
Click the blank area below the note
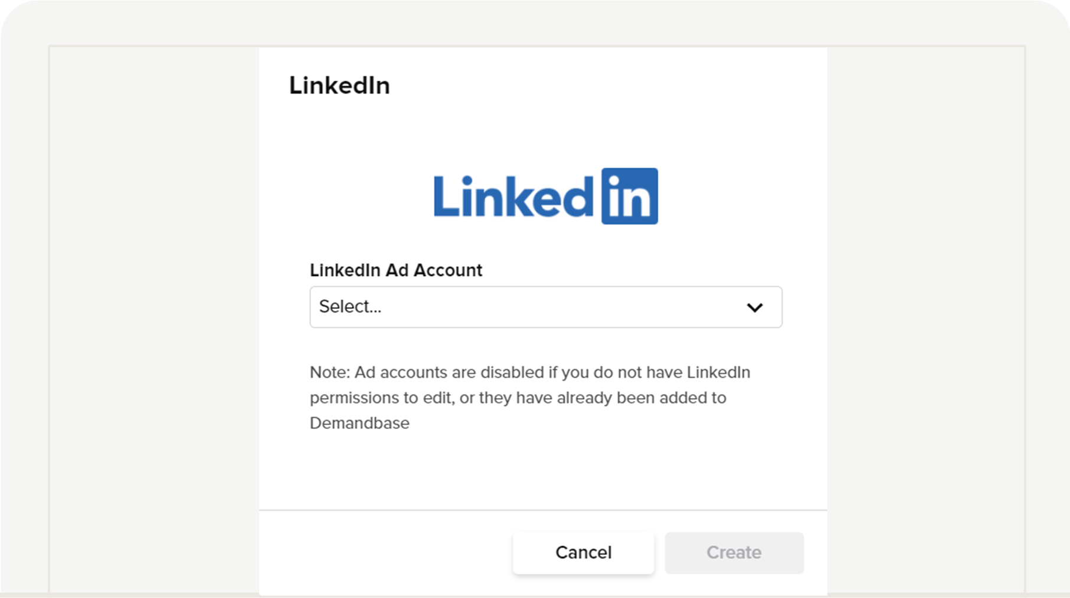coord(542,469)
